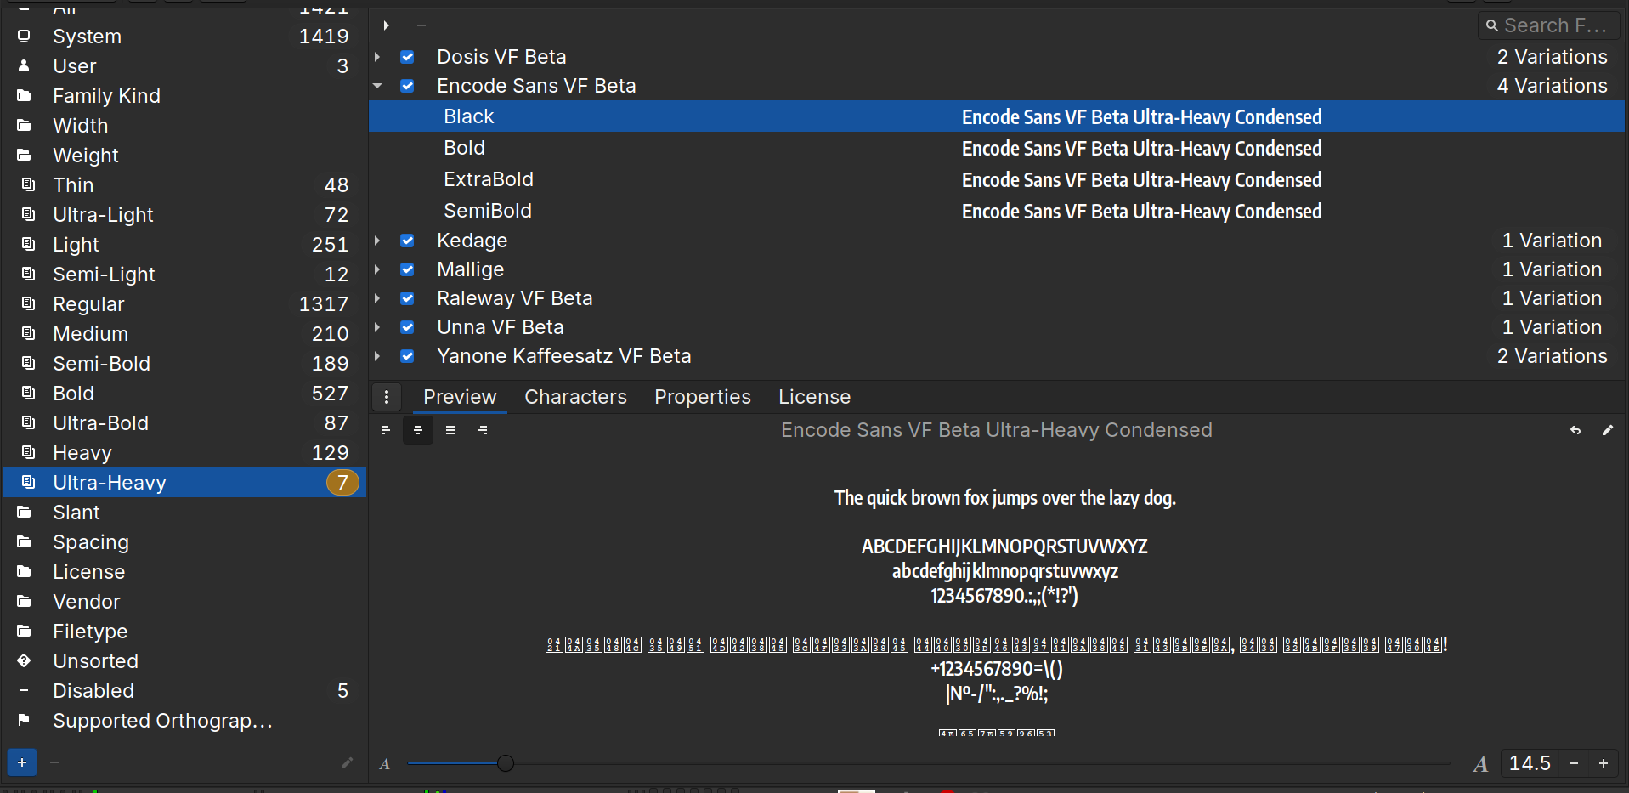
Task: Open the License tab
Action: (814, 397)
